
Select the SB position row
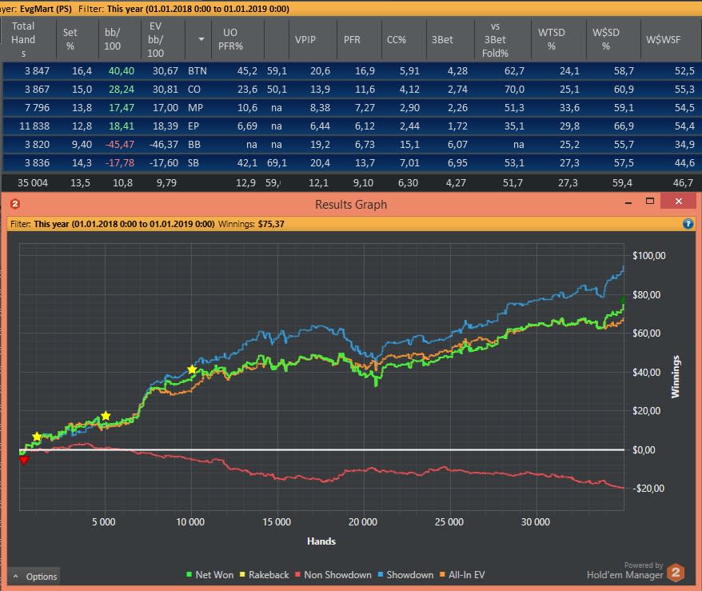[x=351, y=162]
